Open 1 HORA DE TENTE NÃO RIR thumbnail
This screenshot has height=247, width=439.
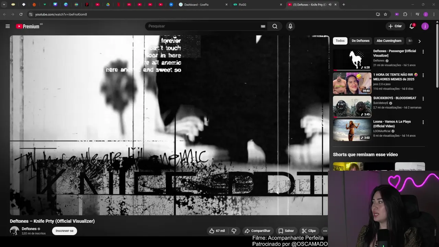[352, 83]
